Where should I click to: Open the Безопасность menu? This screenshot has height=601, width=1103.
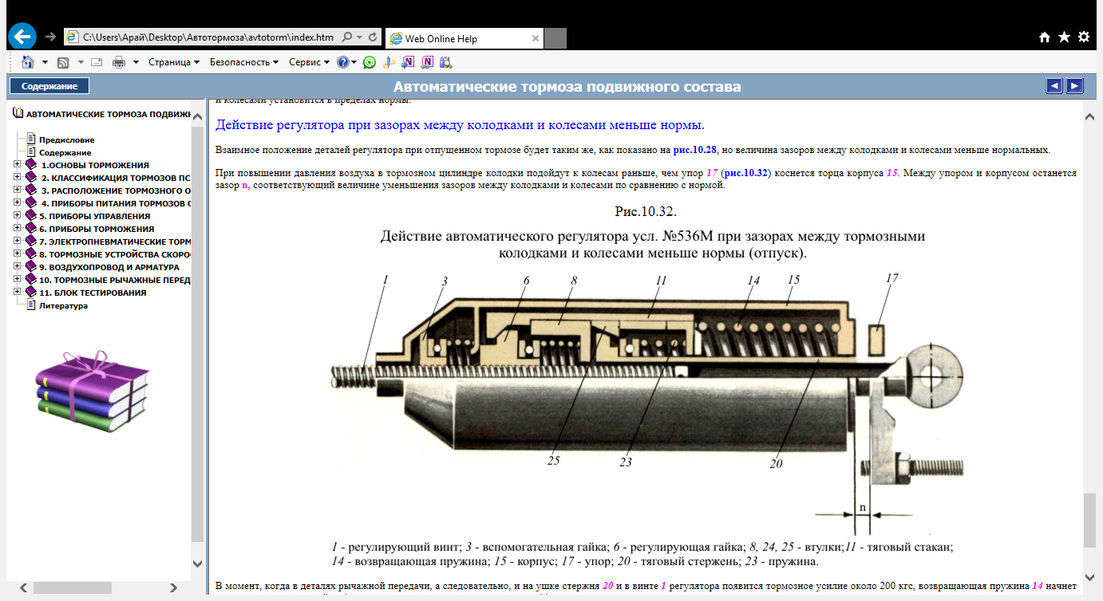click(x=244, y=62)
